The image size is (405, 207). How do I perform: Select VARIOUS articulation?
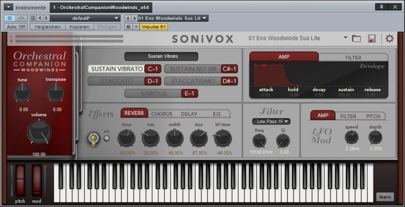153,93
